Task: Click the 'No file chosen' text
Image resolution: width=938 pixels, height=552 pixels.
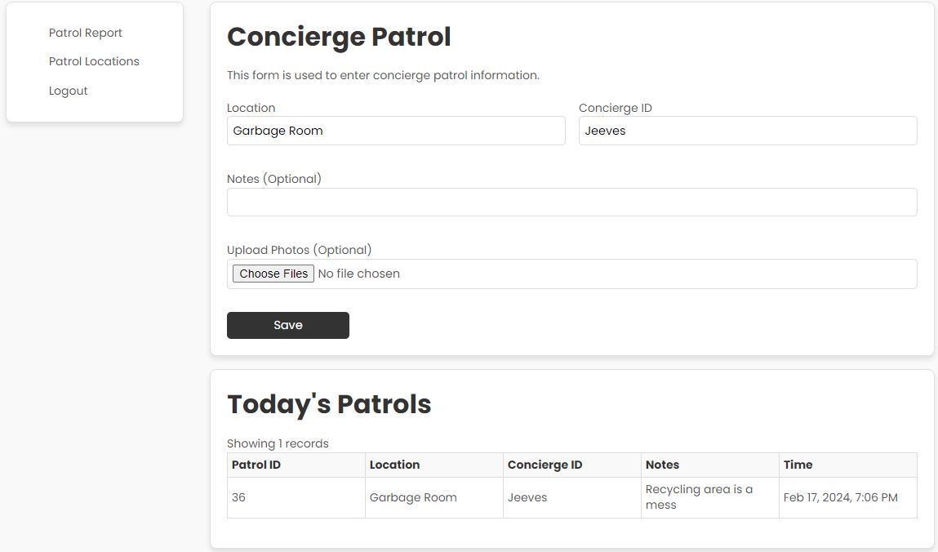Action: [359, 274]
